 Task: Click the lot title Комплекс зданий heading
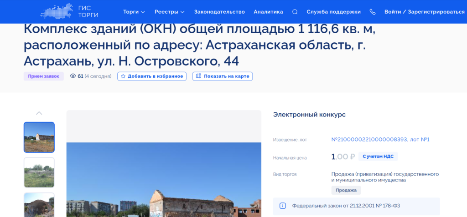click(199, 45)
